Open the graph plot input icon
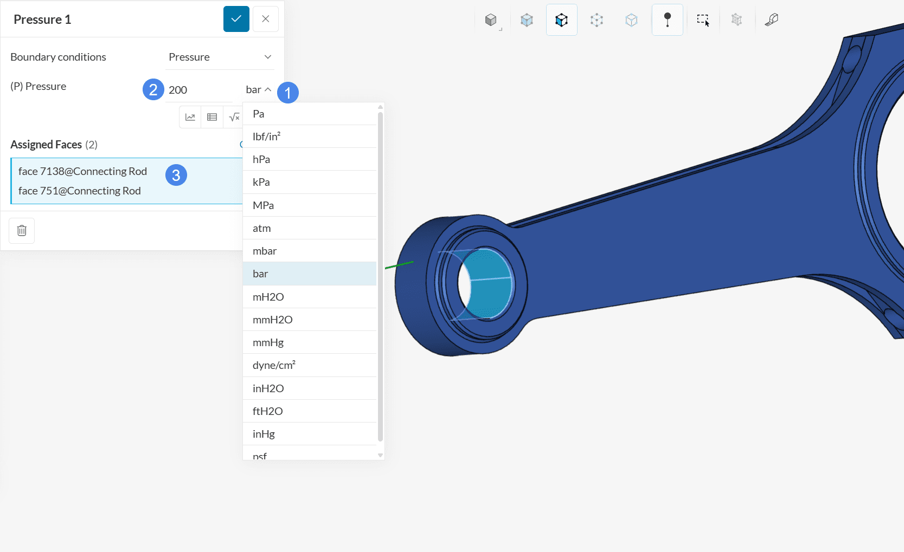904x552 pixels. 190,117
